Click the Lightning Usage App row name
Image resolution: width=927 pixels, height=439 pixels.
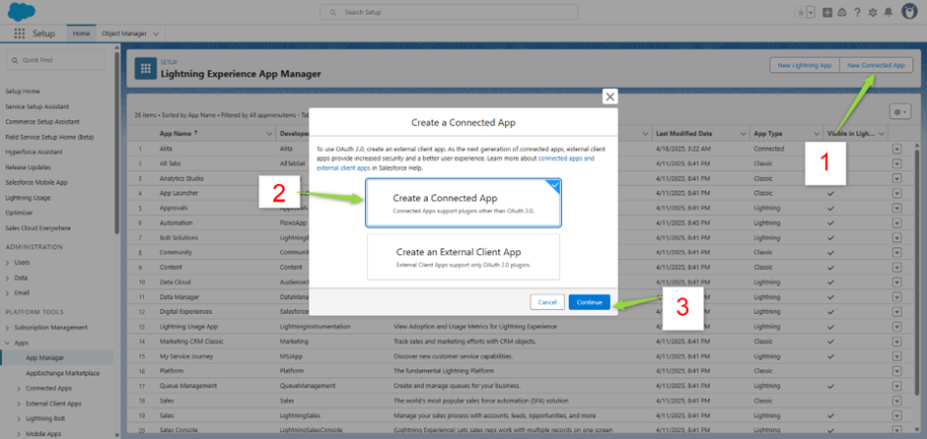coord(188,327)
